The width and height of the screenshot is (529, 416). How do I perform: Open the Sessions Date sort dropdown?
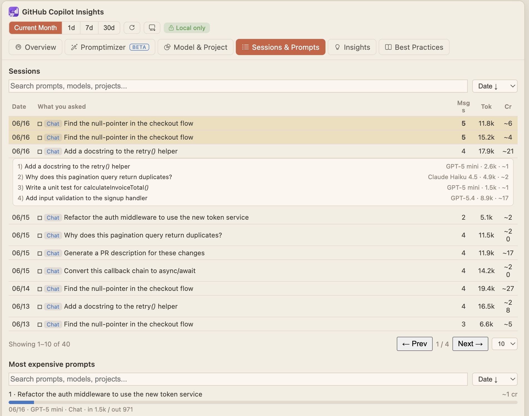point(495,86)
